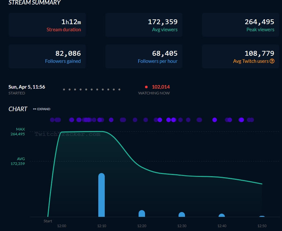Click the 1h12m stream duration card

tap(47, 25)
